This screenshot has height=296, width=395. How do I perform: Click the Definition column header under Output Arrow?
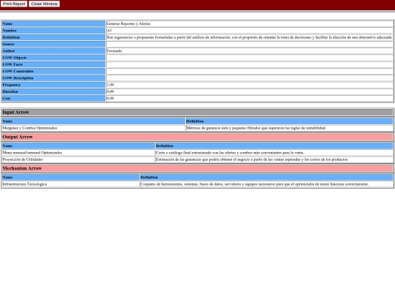[x=274, y=146]
